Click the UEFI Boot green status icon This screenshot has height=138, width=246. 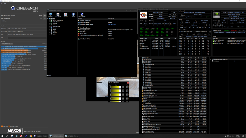[x=79, y=32]
